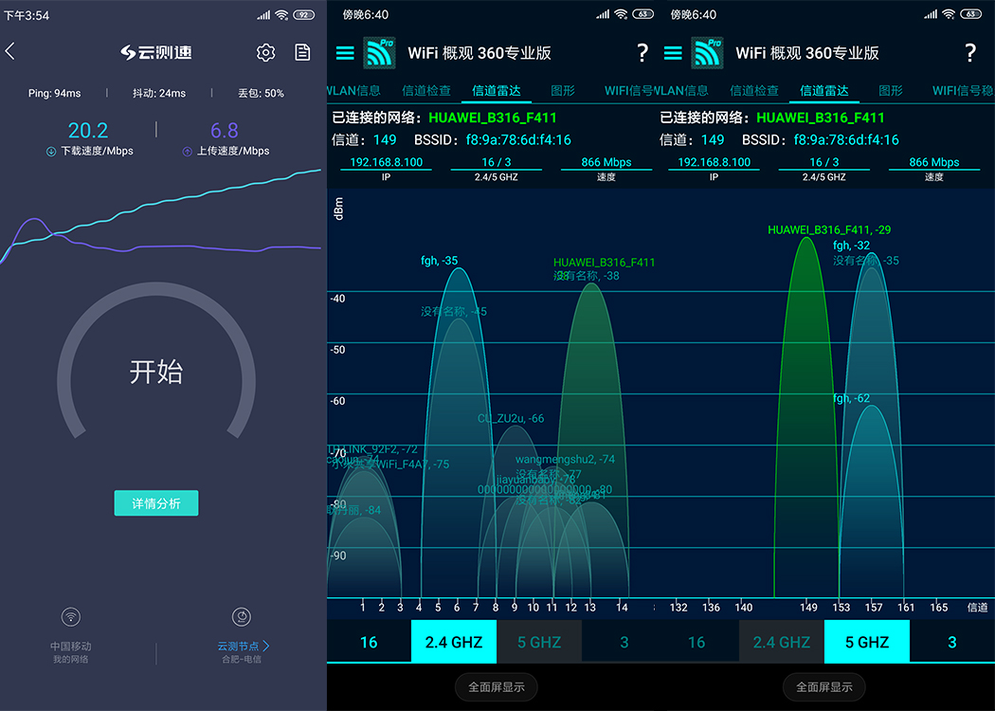Tap the help question mark in right WiFi 概观
This screenshot has width=995, height=711.
(969, 53)
